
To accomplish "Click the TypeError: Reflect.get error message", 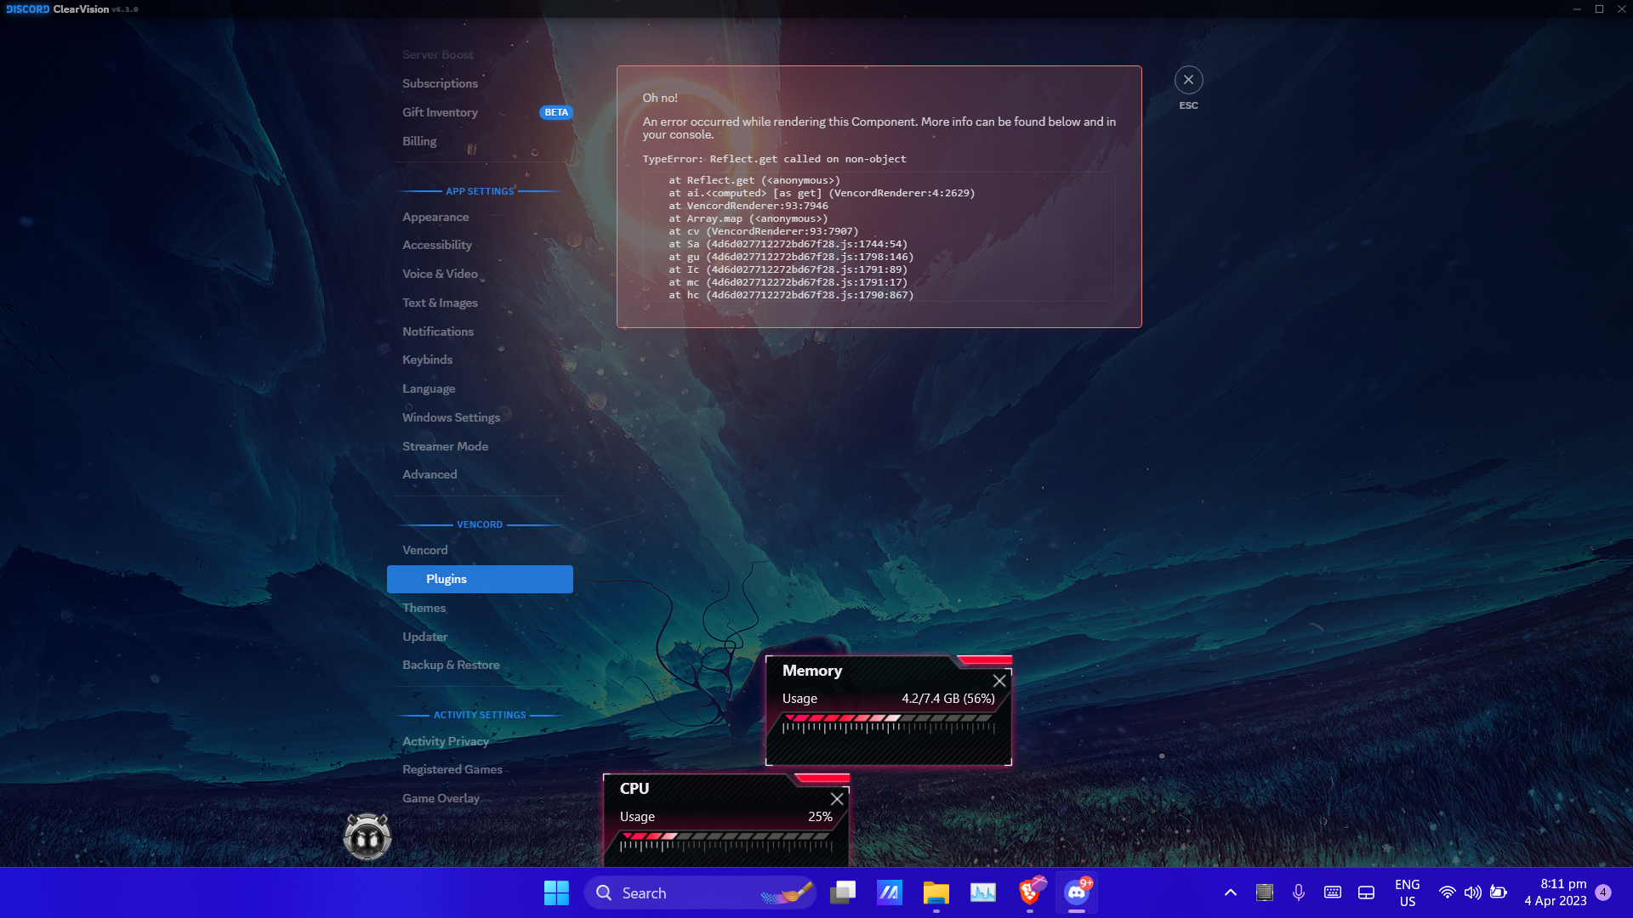I will pyautogui.click(x=774, y=159).
